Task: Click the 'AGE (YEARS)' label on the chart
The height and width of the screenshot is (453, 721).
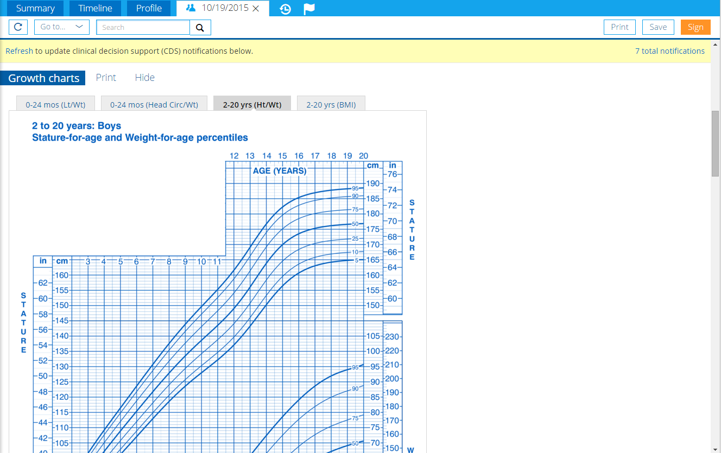Action: point(280,171)
